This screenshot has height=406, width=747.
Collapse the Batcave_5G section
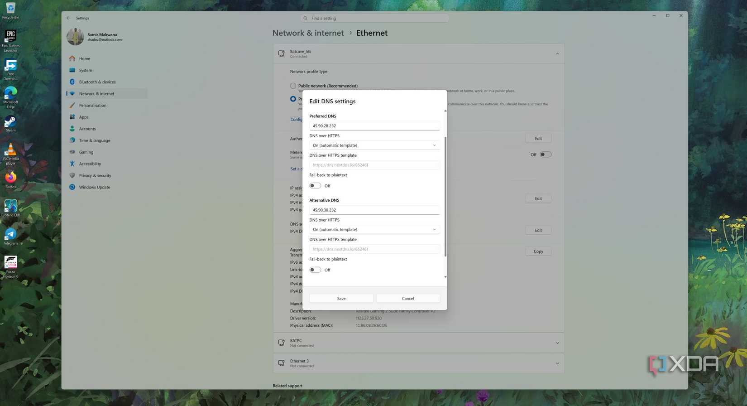[557, 53]
